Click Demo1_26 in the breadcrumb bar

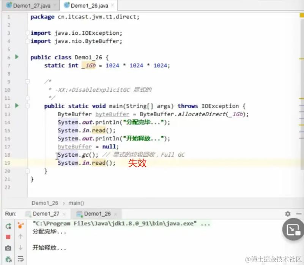tap(45, 203)
